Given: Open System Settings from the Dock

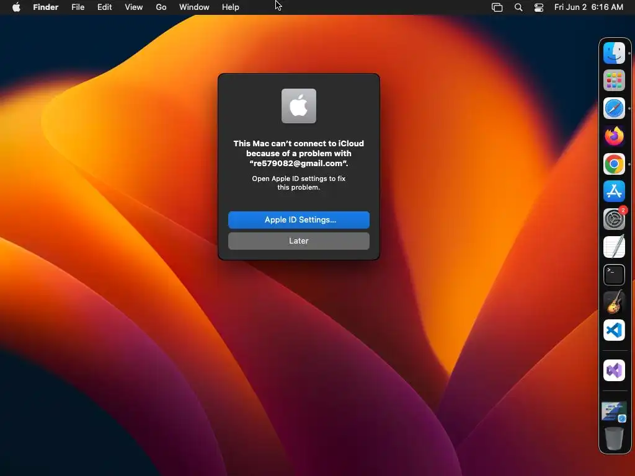Looking at the screenshot, I should coord(615,219).
